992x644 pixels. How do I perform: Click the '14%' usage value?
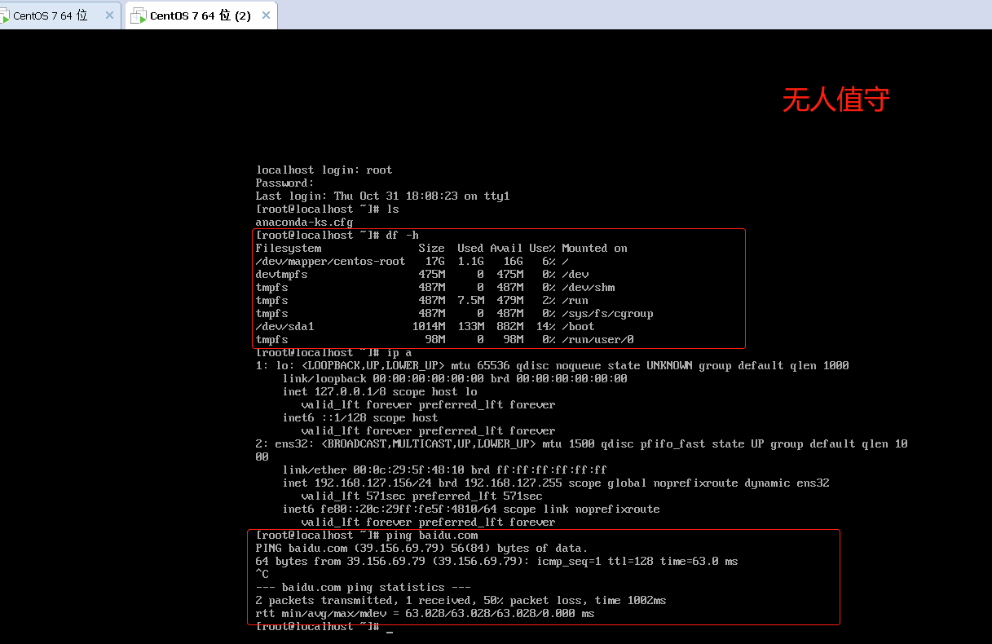545,326
